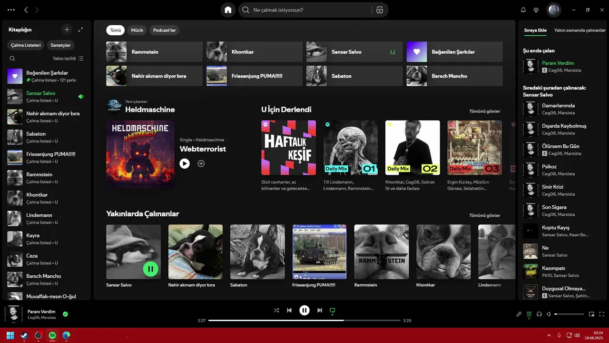Select the Podcast'ler filter chip
609x343 pixels.
164,30
